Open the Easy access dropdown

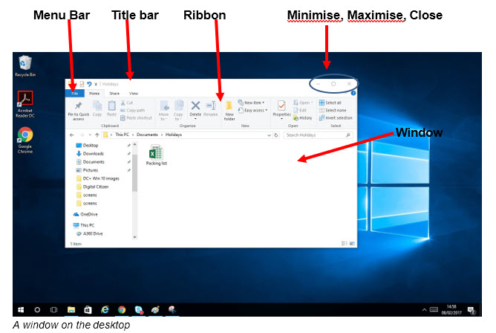[252, 111]
